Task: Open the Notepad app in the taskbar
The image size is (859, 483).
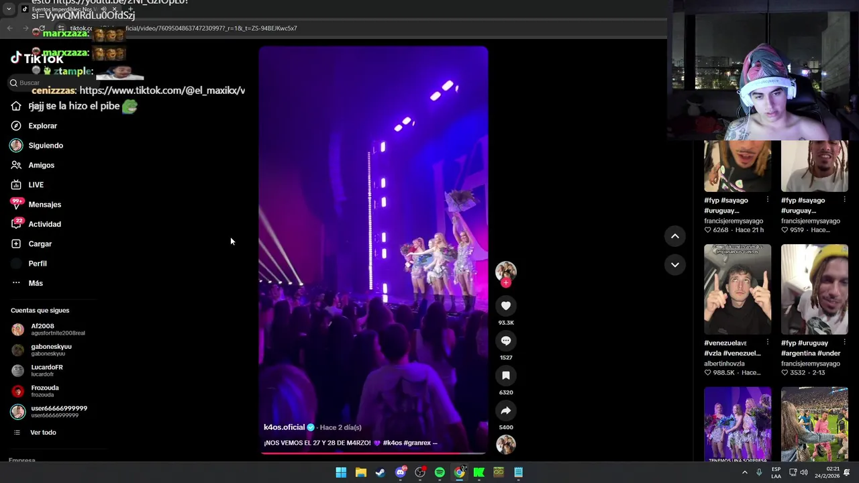Action: tap(518, 472)
